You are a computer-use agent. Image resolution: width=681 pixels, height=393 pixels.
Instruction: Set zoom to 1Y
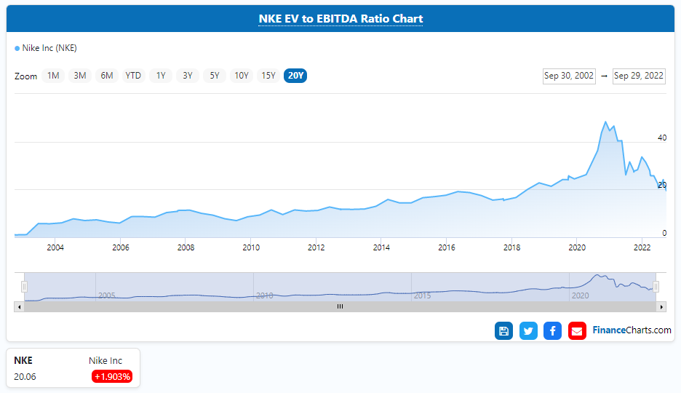tap(161, 76)
